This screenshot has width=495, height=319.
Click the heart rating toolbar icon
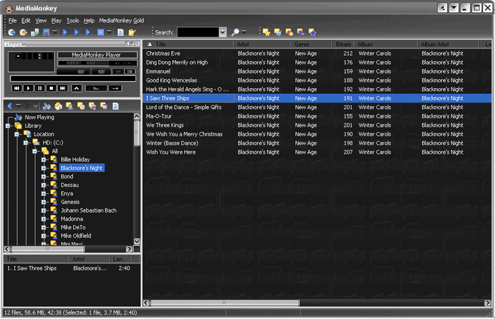[x=300, y=32]
